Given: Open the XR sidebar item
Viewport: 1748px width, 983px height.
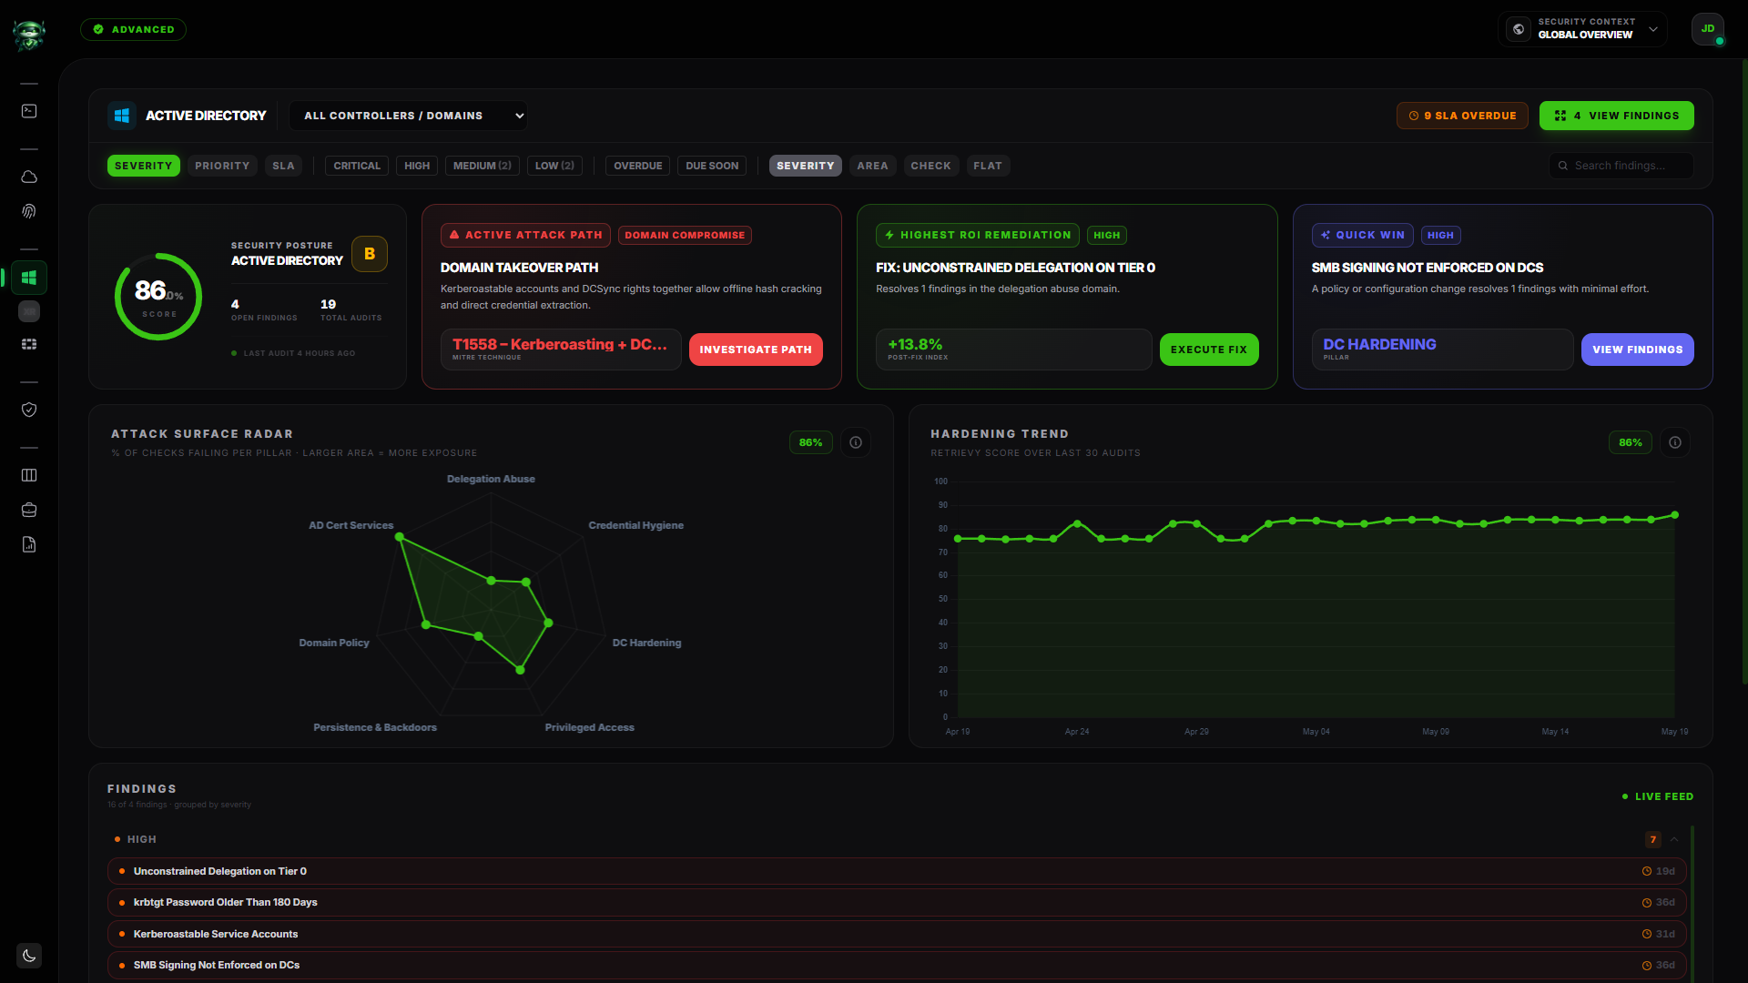Looking at the screenshot, I should (x=29, y=311).
